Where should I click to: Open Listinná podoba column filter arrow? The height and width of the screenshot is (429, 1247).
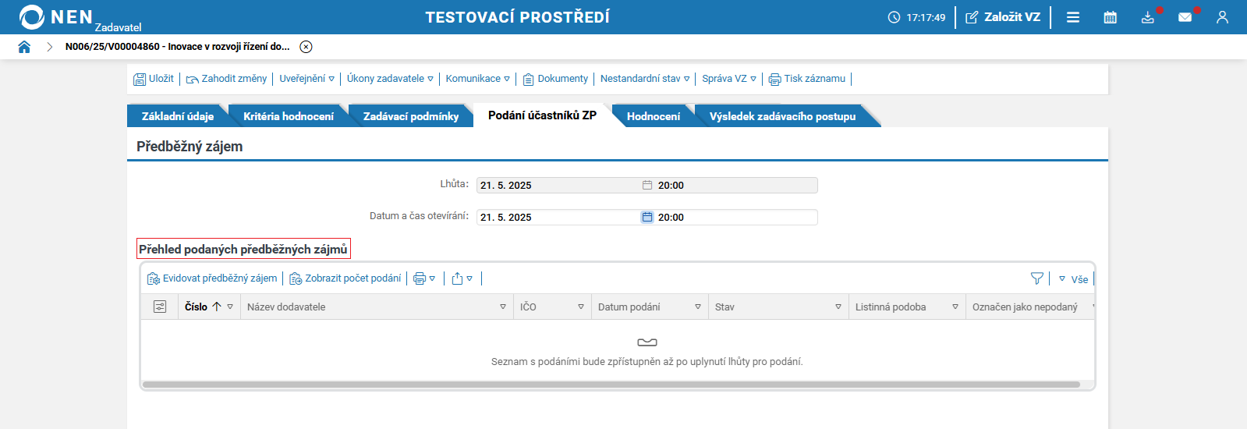tap(955, 307)
